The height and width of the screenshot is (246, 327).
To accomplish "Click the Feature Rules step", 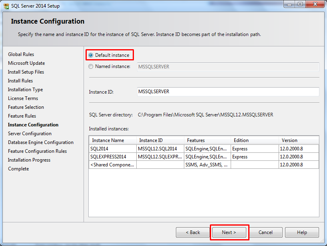I will 22,116.
